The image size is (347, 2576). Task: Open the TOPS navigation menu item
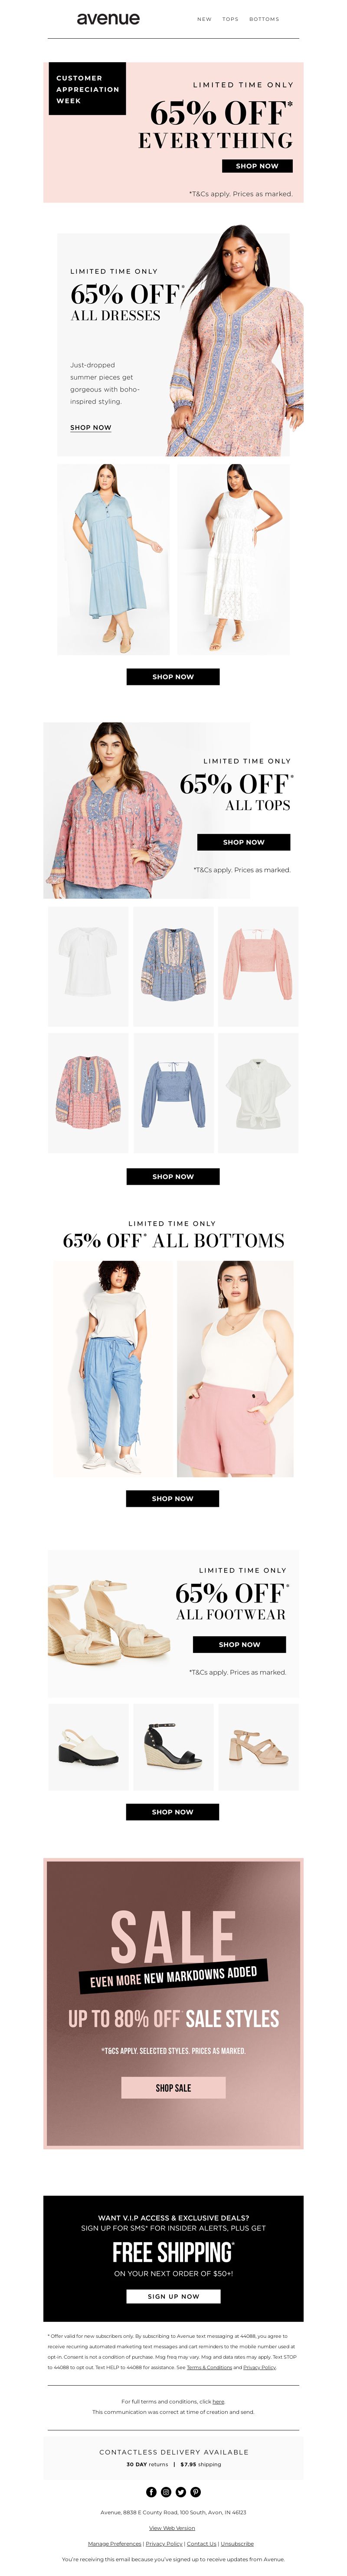point(230,19)
